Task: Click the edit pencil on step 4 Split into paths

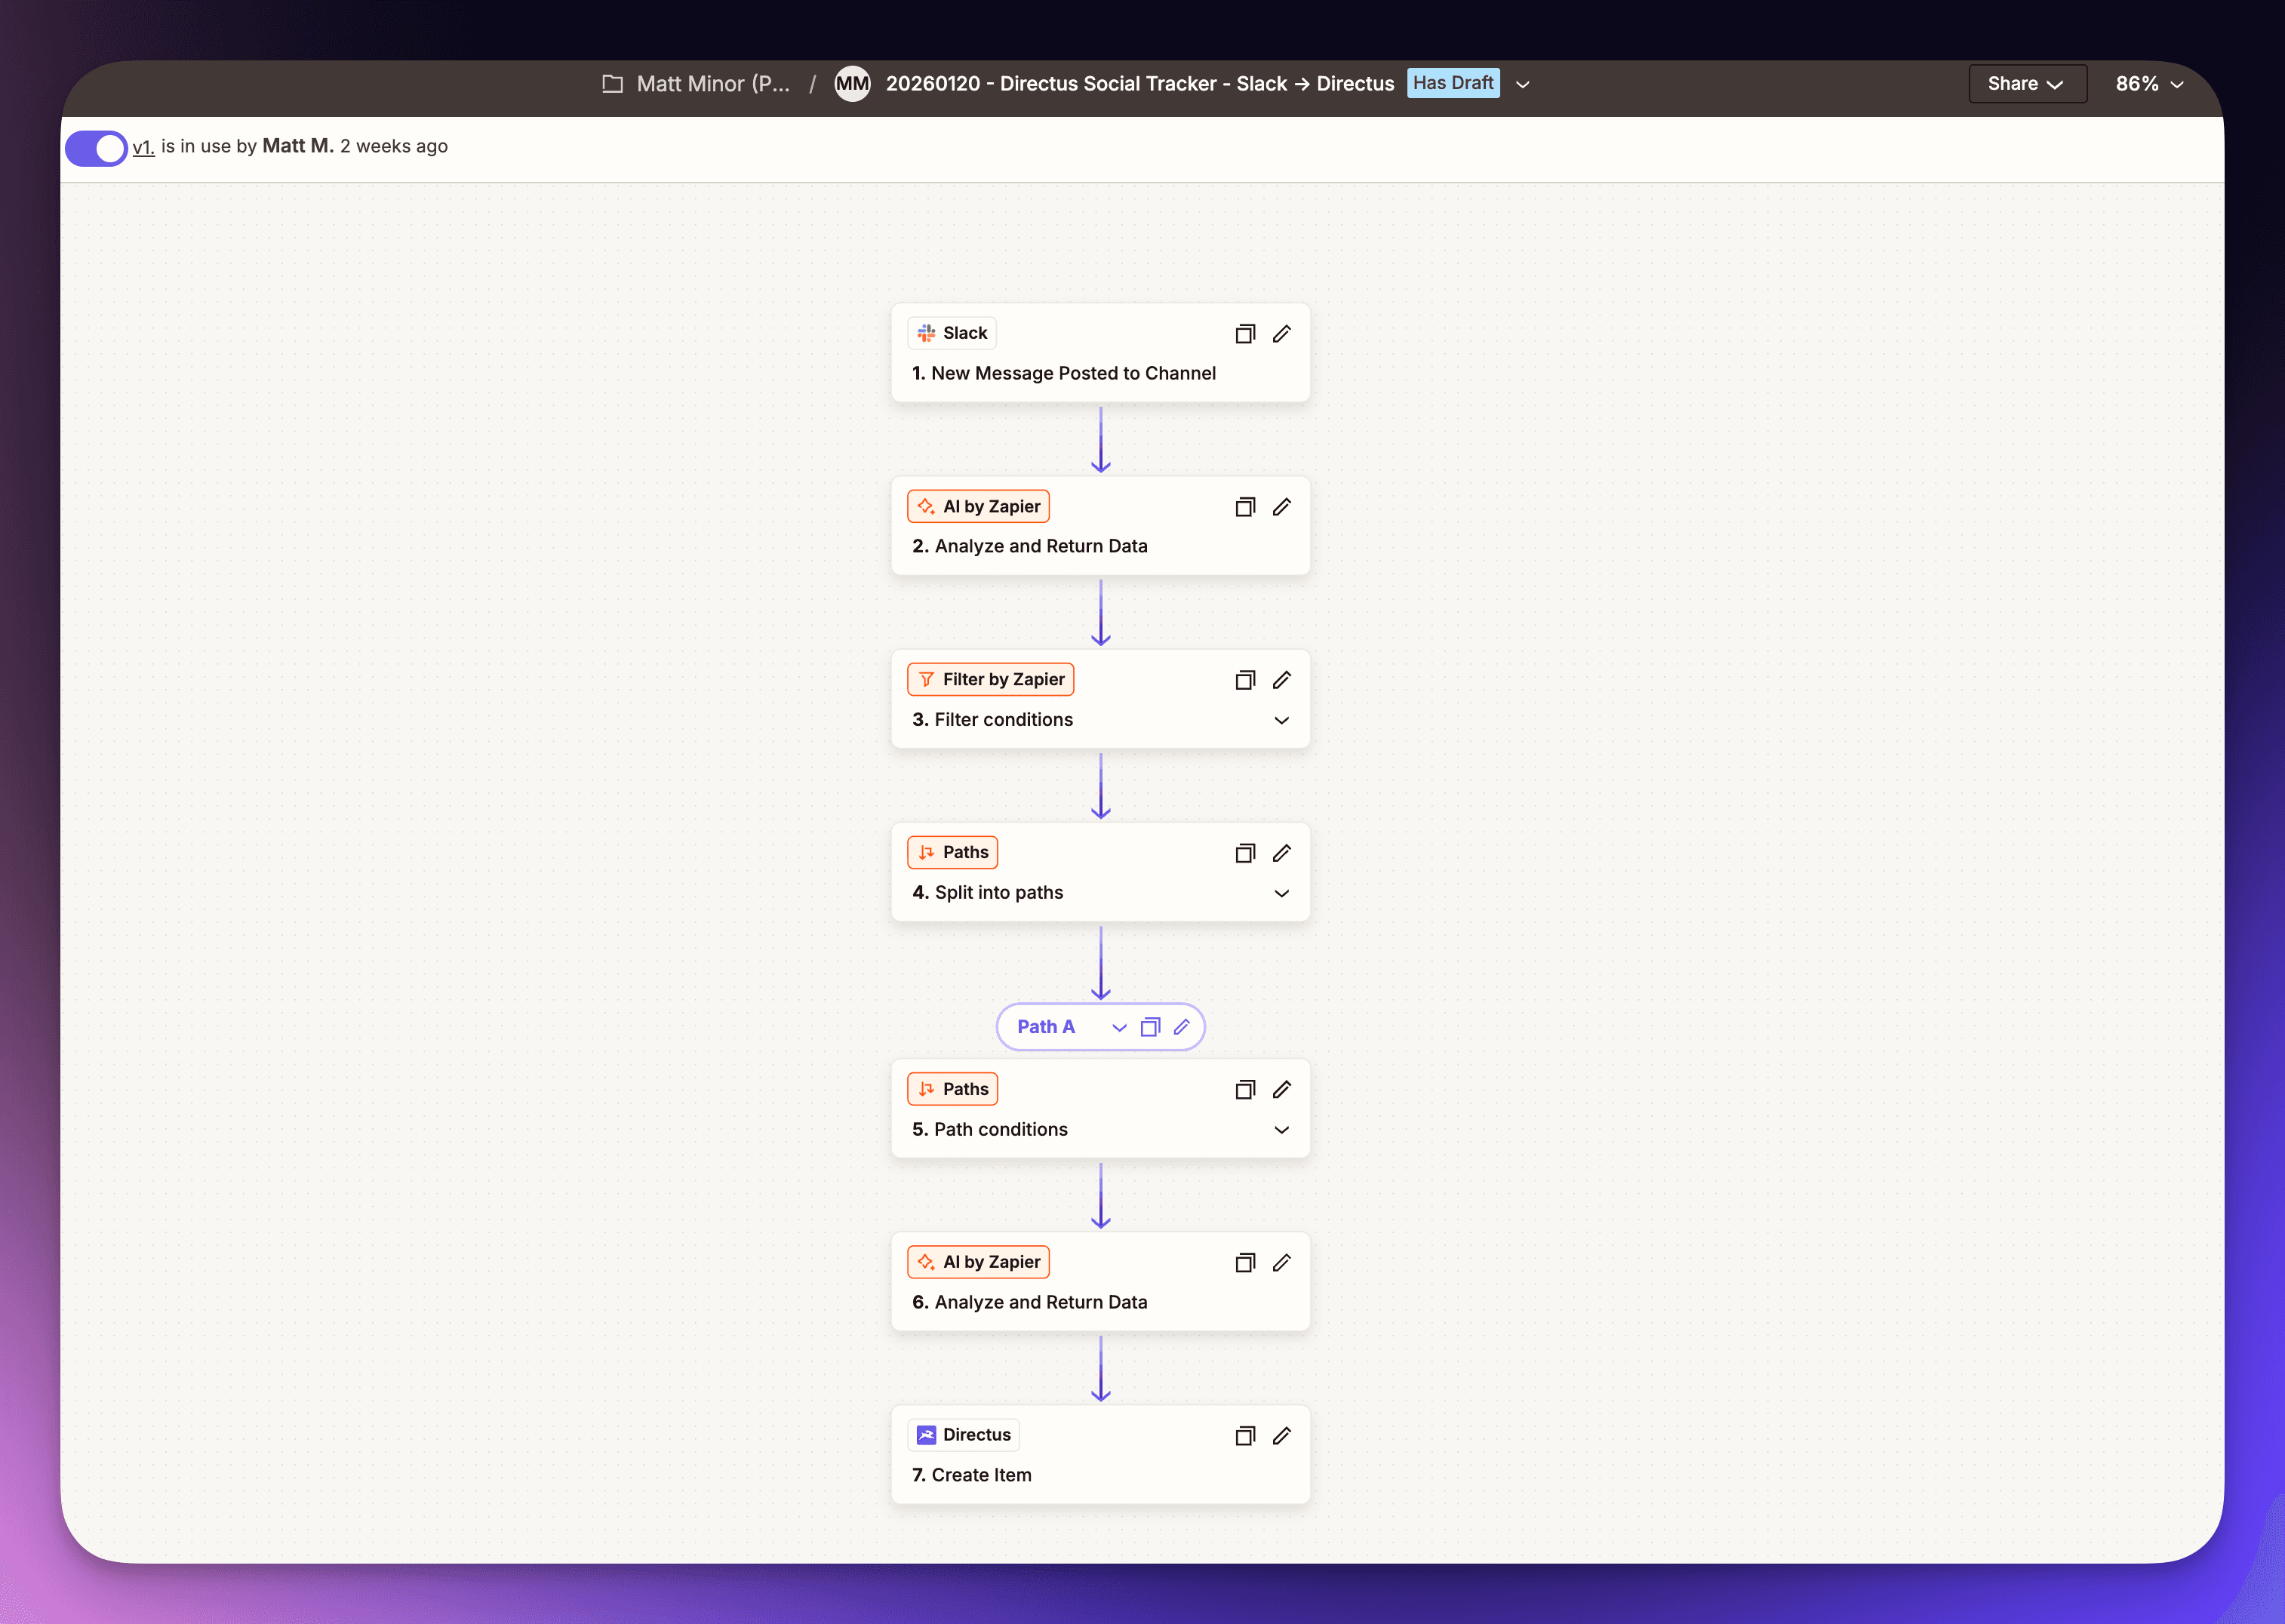Action: coord(1282,853)
